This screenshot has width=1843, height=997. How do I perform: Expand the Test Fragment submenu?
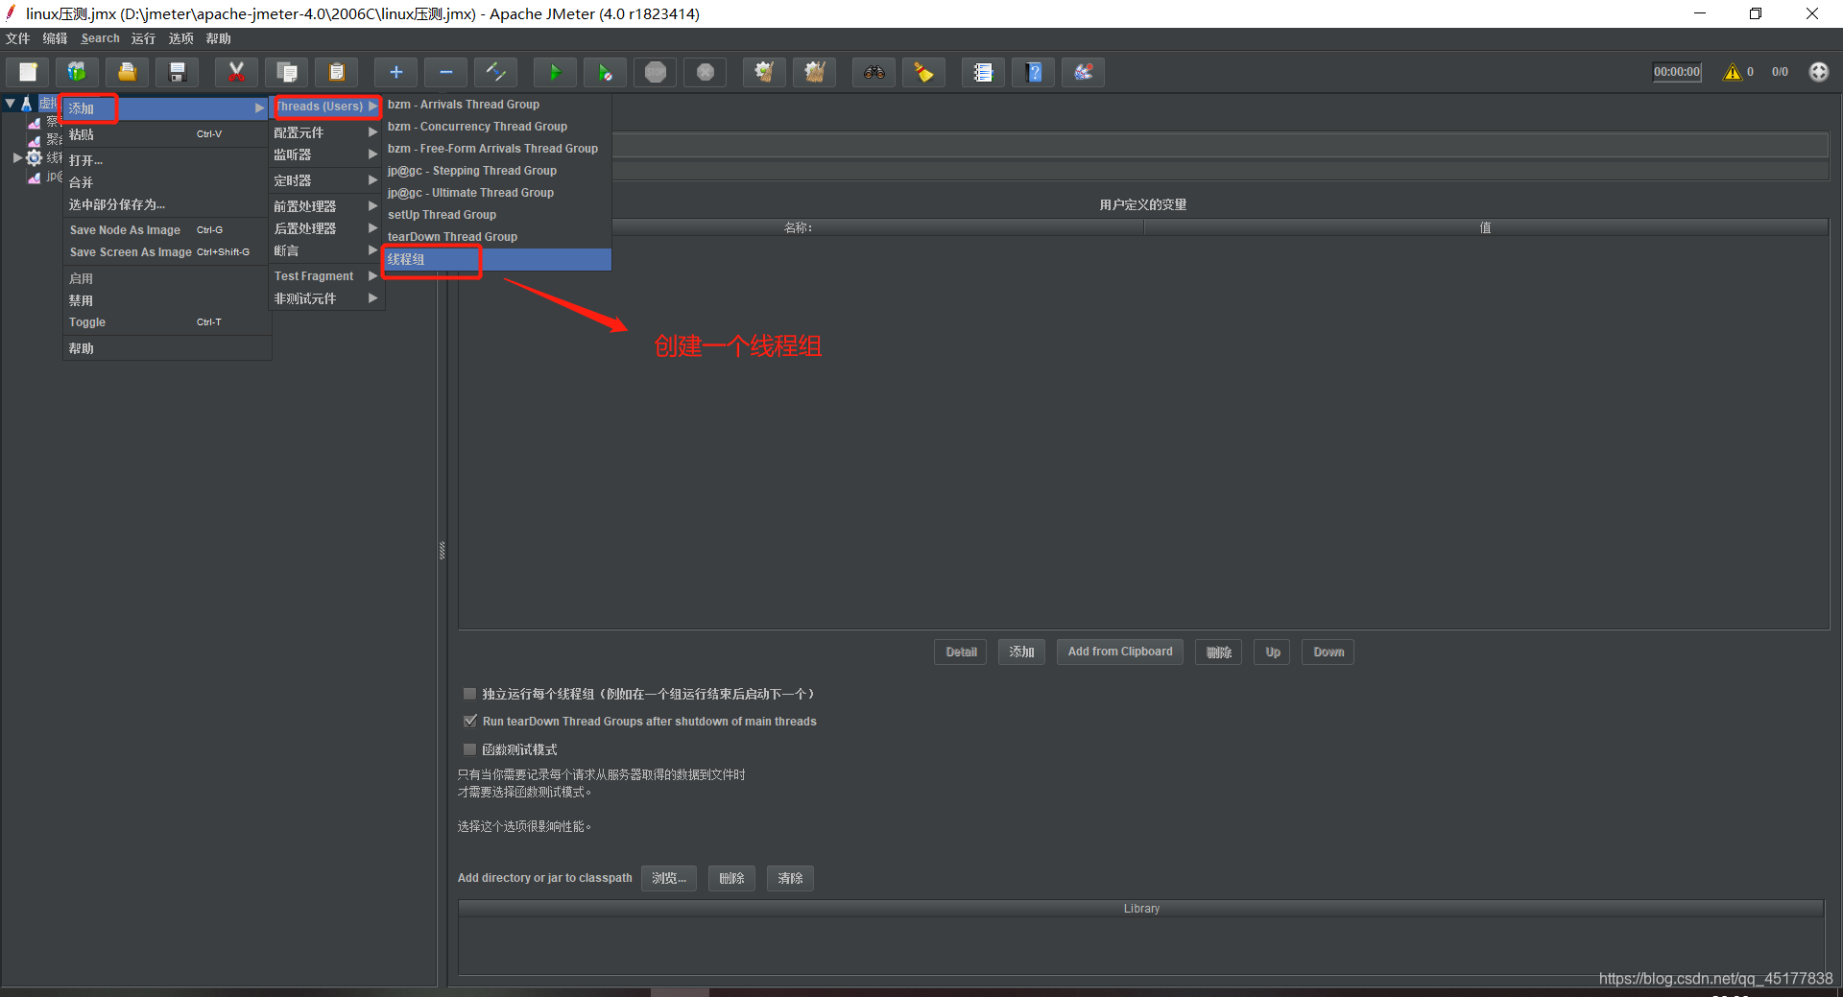[x=325, y=276]
